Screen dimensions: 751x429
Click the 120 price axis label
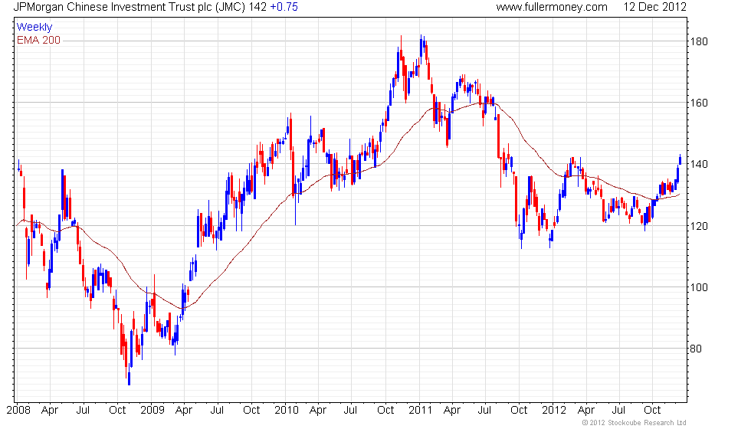click(698, 226)
